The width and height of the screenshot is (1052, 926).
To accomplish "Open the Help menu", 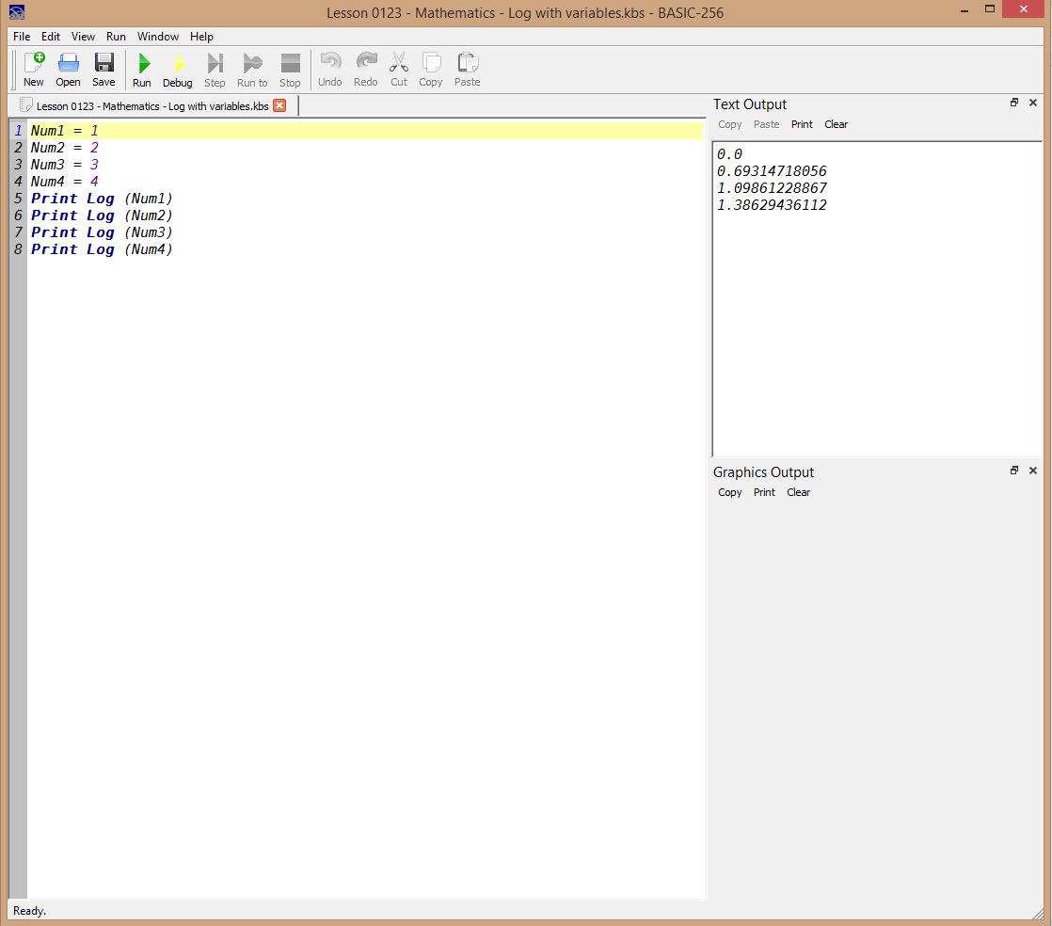I will pyautogui.click(x=201, y=37).
